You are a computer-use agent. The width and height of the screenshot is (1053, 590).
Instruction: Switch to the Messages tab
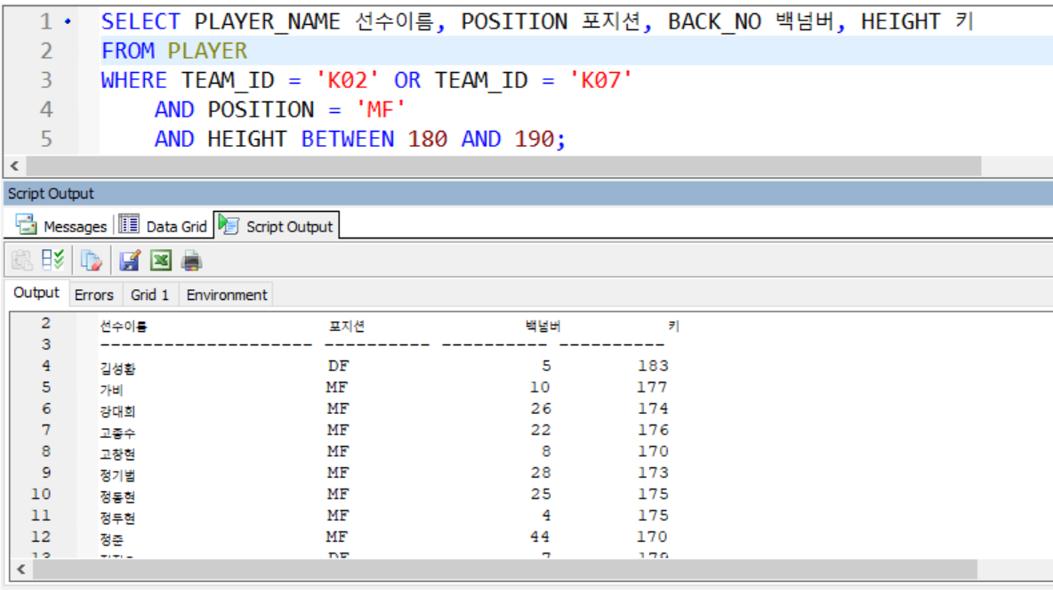61,226
